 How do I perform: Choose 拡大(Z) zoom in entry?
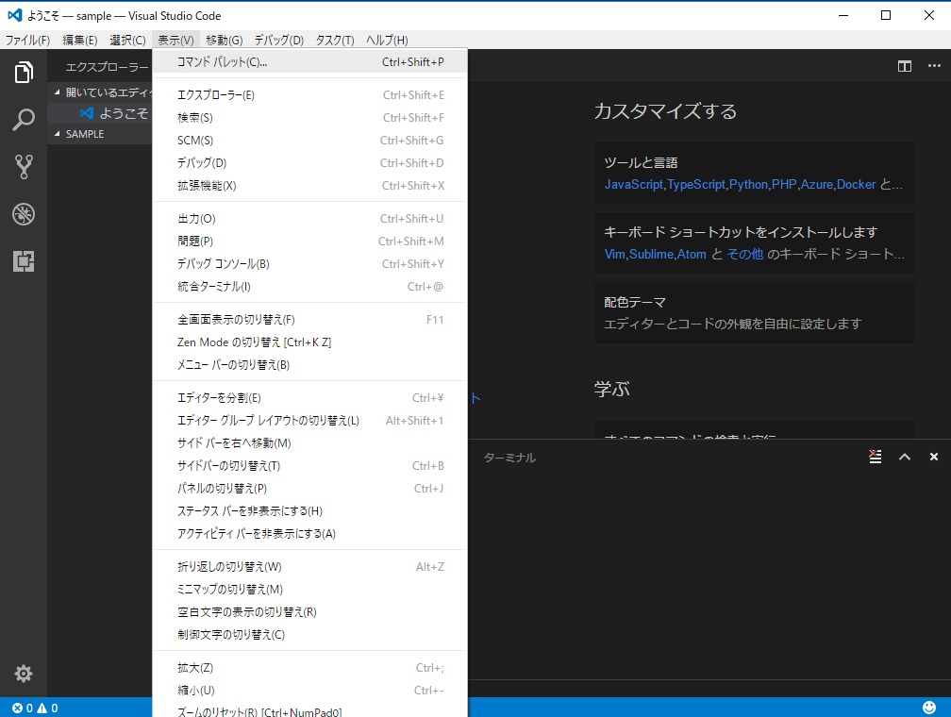[309, 668]
